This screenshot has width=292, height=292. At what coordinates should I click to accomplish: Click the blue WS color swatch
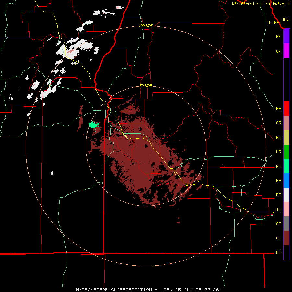tap(286, 180)
